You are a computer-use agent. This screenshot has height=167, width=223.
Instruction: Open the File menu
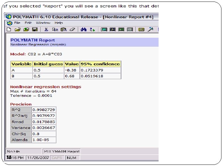coord(17,23)
